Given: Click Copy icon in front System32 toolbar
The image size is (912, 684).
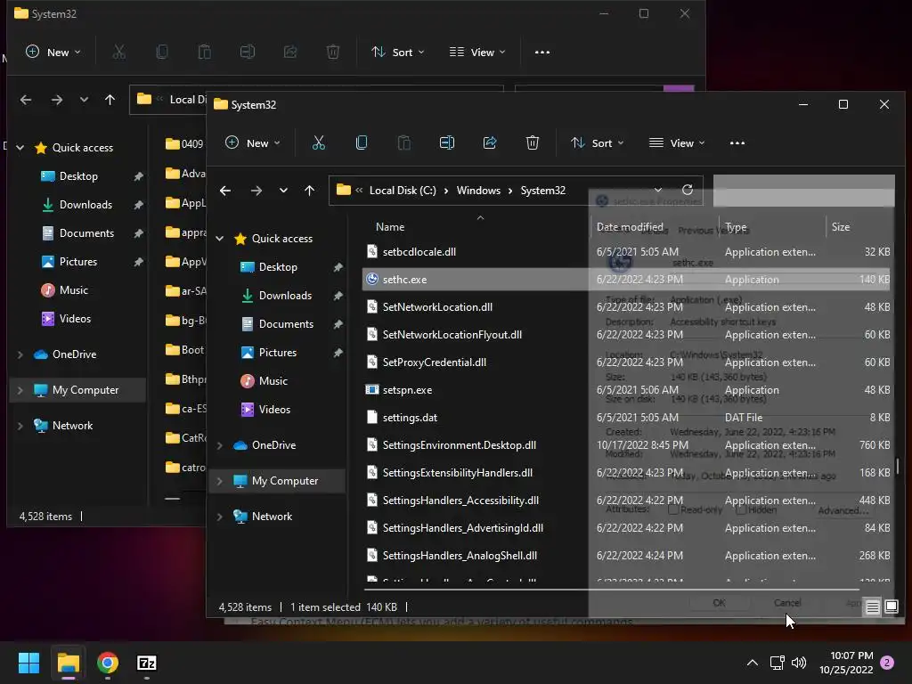Looking at the screenshot, I should click(x=362, y=143).
